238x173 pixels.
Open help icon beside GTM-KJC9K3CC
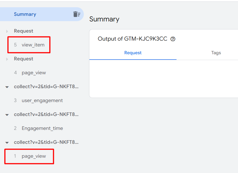(x=173, y=39)
